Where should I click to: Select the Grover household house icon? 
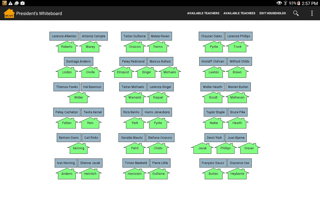coord(249,148)
